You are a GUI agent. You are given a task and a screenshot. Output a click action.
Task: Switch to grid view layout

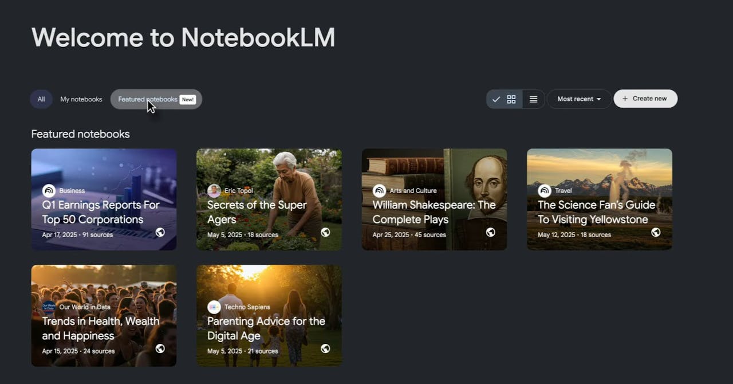505,99
